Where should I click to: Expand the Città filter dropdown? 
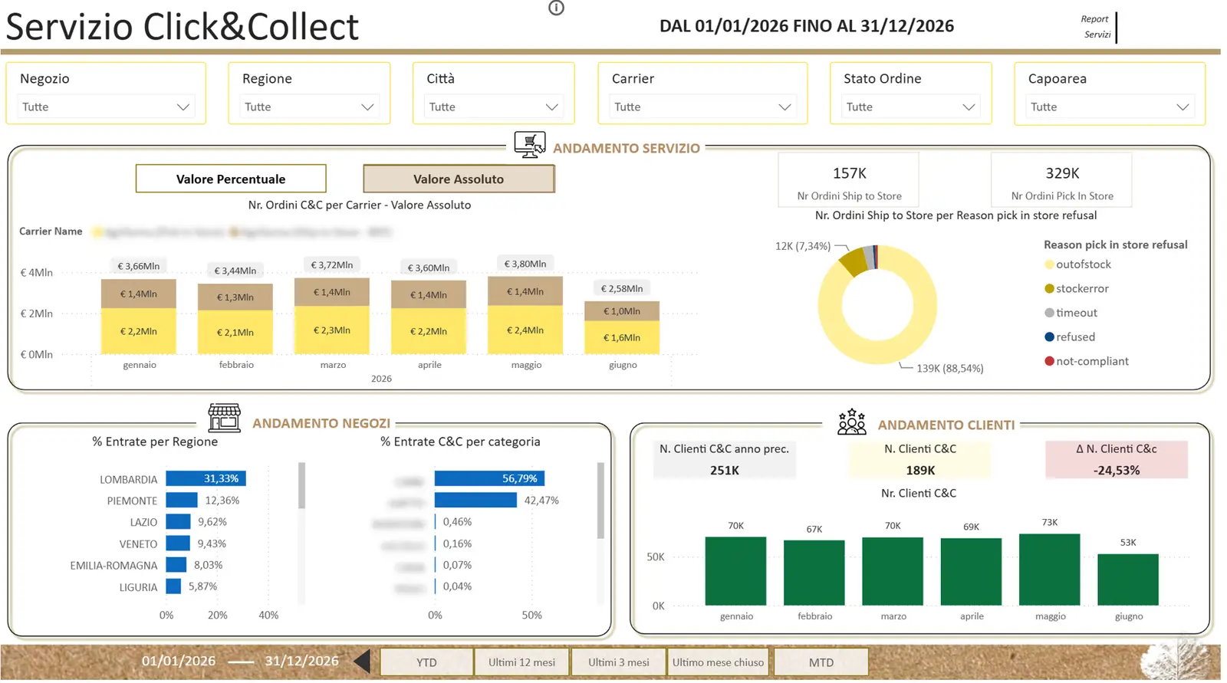click(494, 107)
